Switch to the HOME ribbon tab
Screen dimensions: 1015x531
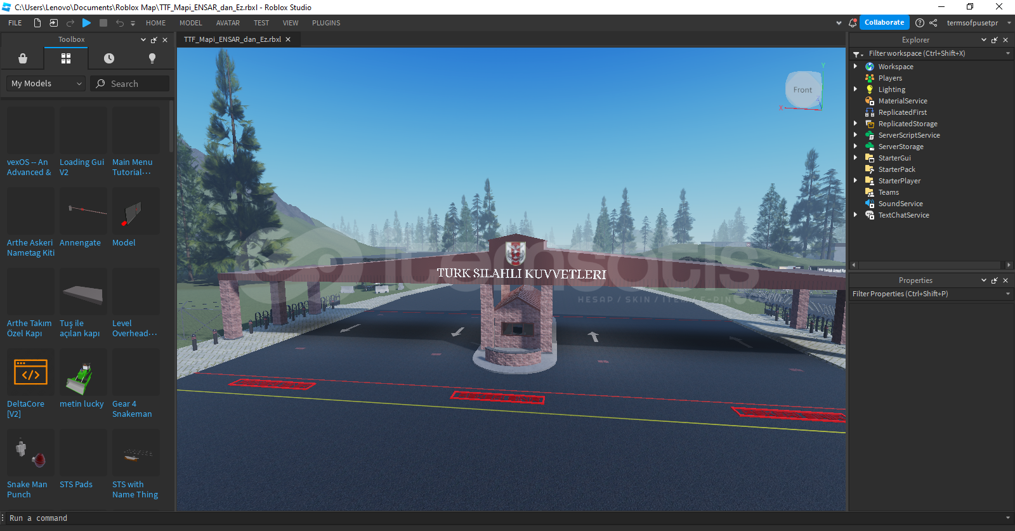click(x=156, y=23)
